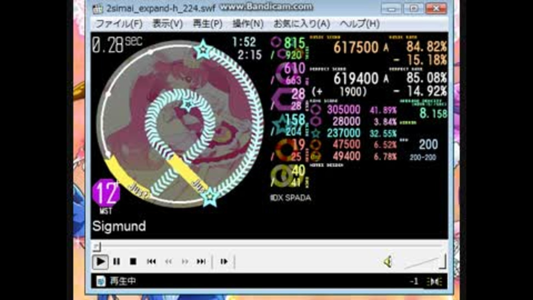The height and width of the screenshot is (300, 533).
Task: Click the score value 617500
Action: tap(356, 48)
